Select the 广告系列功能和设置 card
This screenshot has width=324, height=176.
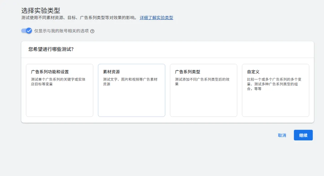[x=59, y=90]
